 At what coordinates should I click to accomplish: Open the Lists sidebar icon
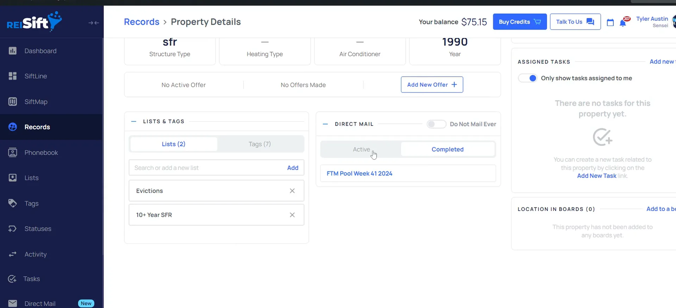[x=13, y=178]
